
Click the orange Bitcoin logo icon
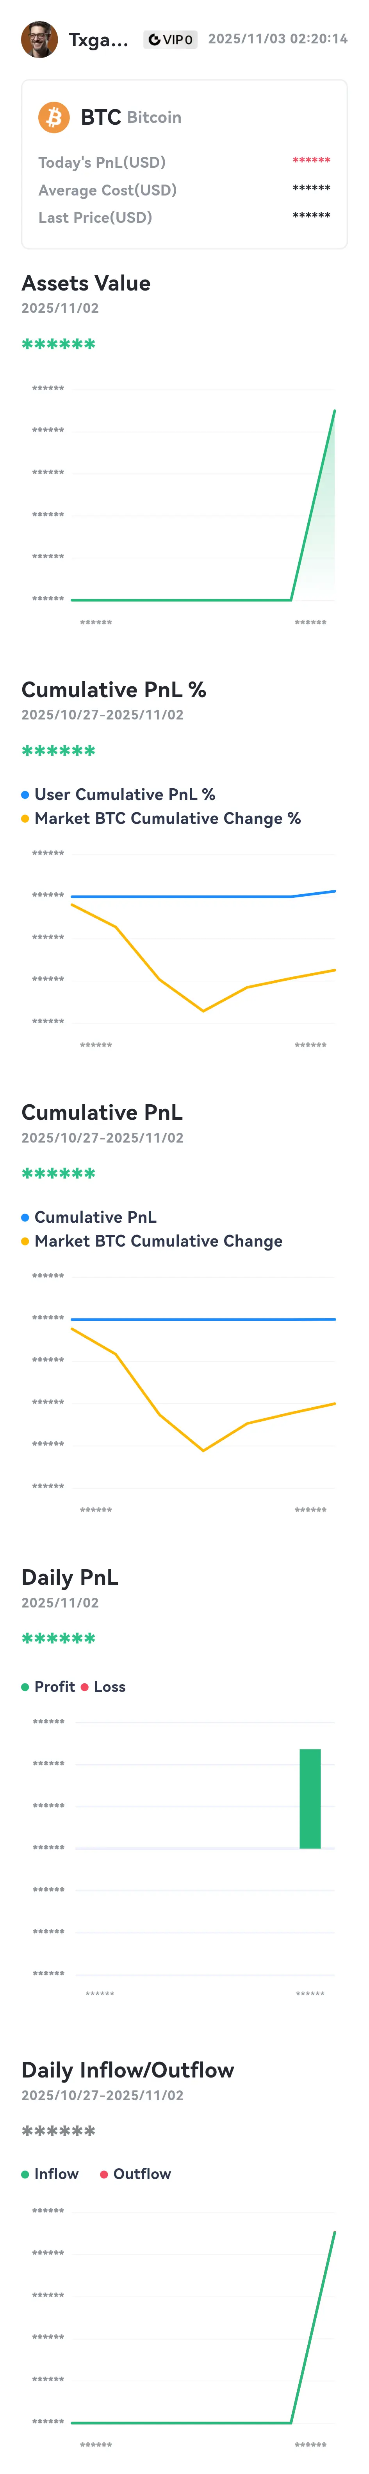pos(53,117)
